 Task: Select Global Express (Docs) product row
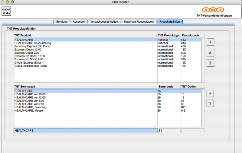[x=31, y=63]
